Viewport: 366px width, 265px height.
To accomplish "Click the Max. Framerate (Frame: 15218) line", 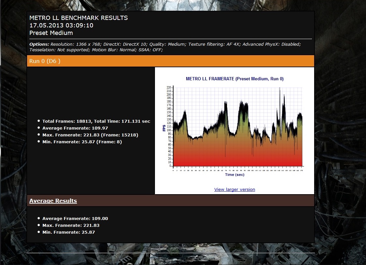I will pyautogui.click(x=90, y=135).
